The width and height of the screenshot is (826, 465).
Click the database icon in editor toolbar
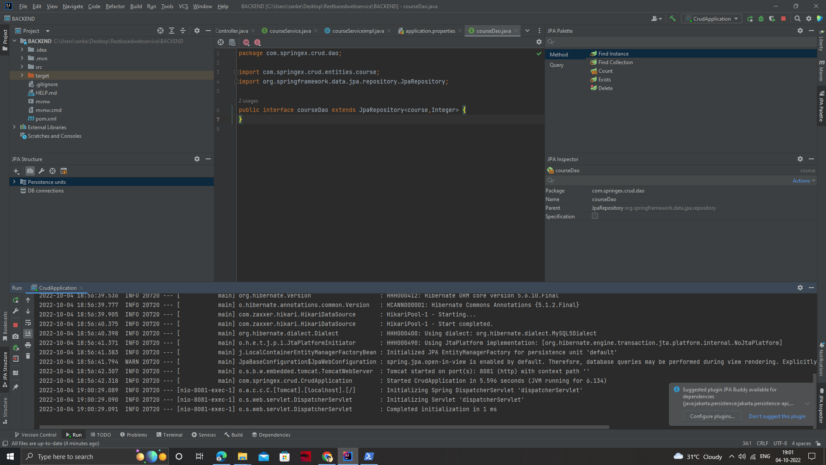click(x=232, y=42)
